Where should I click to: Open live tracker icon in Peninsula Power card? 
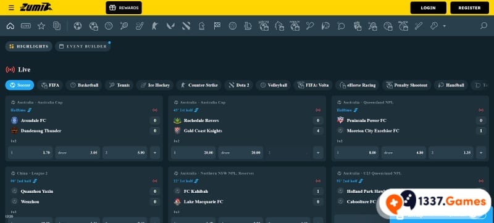pos(481,110)
